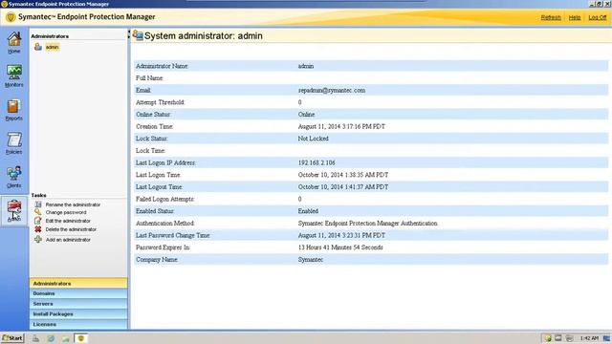The height and width of the screenshot is (344, 612).
Task: Click the Company Name value Symantec
Action: point(310,259)
